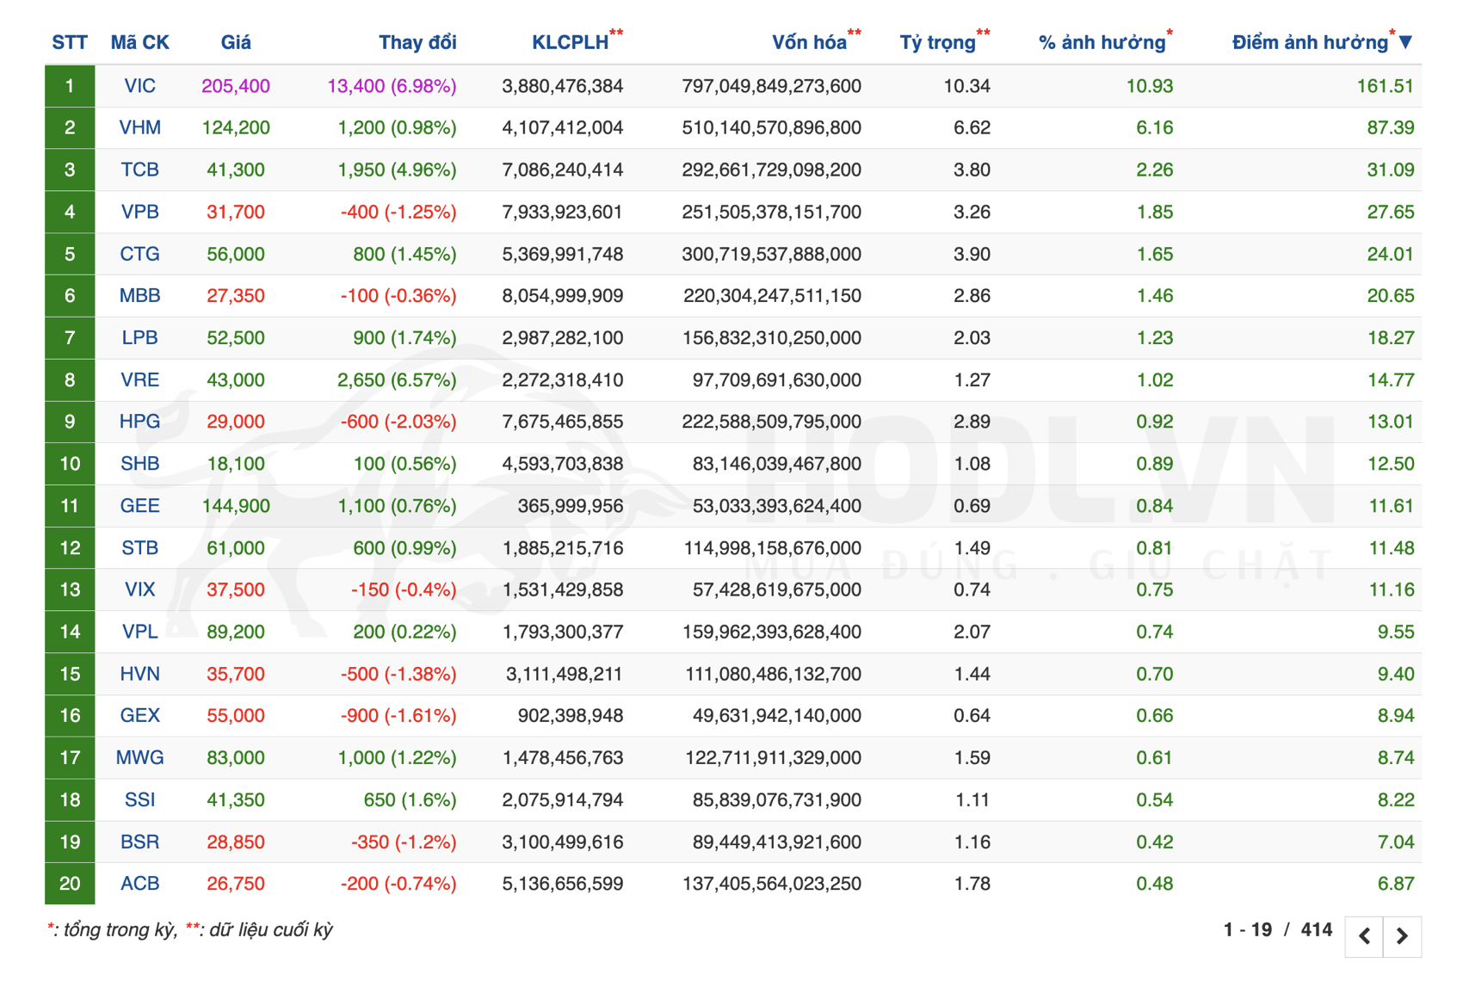The height and width of the screenshot is (981, 1463).
Task: Select the TCB ticker symbol
Action: (139, 170)
